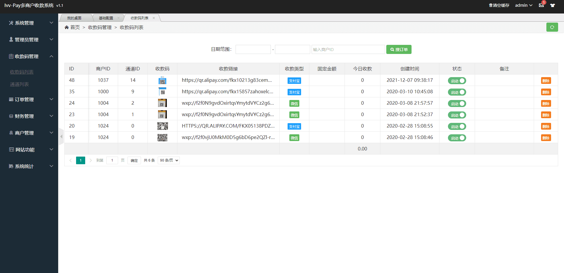
Task: Open the admin user dropdown
Action: (523, 5)
